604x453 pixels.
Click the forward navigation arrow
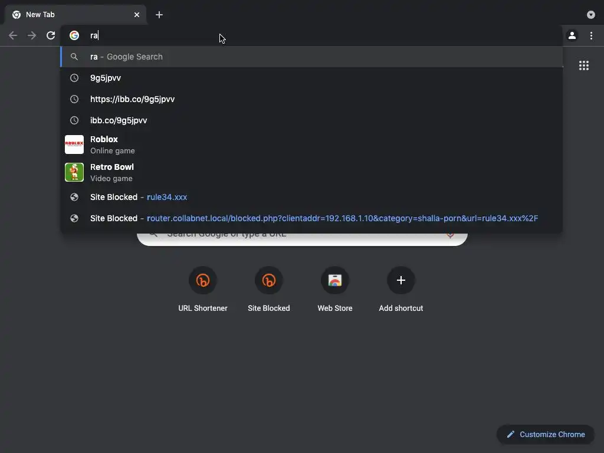pyautogui.click(x=32, y=36)
